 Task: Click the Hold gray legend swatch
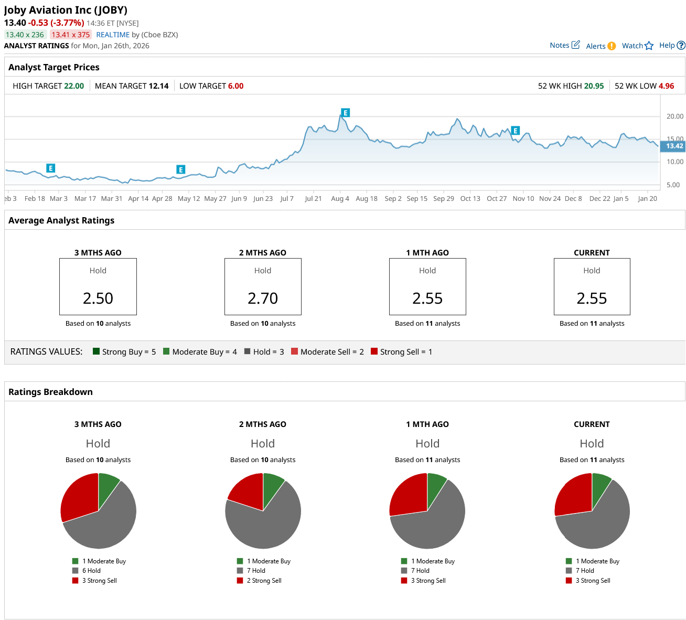point(247,351)
